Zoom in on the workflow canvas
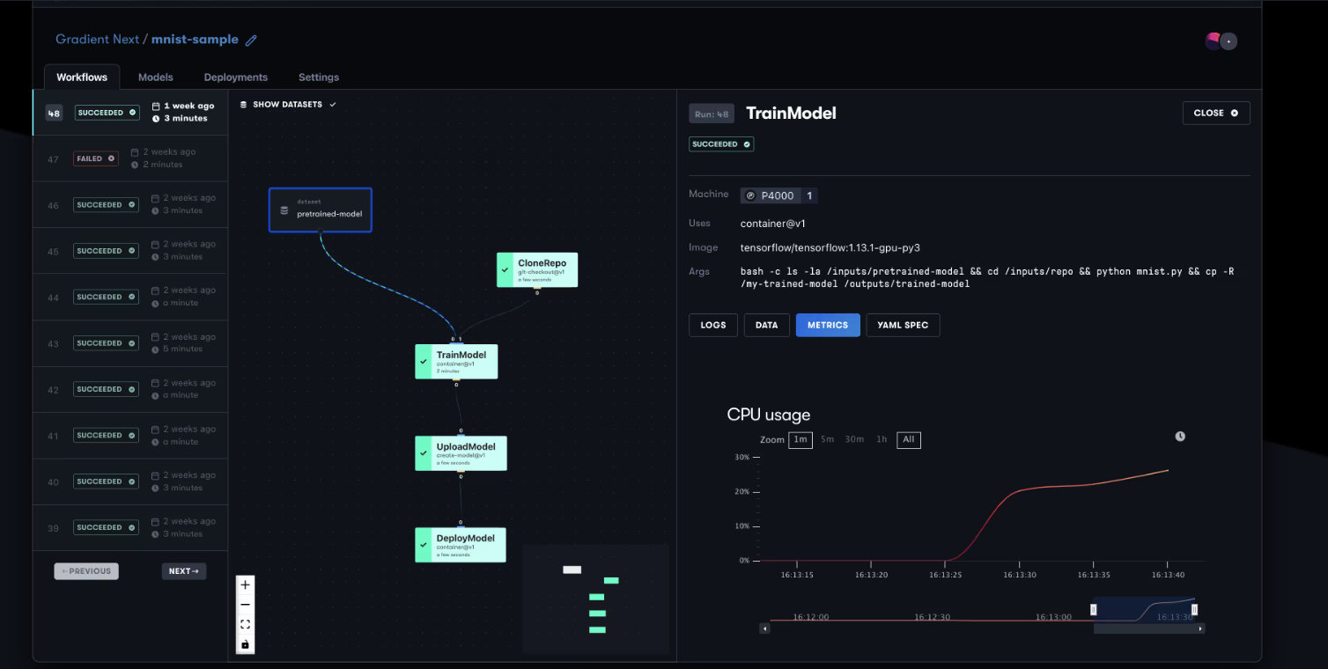Screen dimensions: 1328x669 [245, 585]
